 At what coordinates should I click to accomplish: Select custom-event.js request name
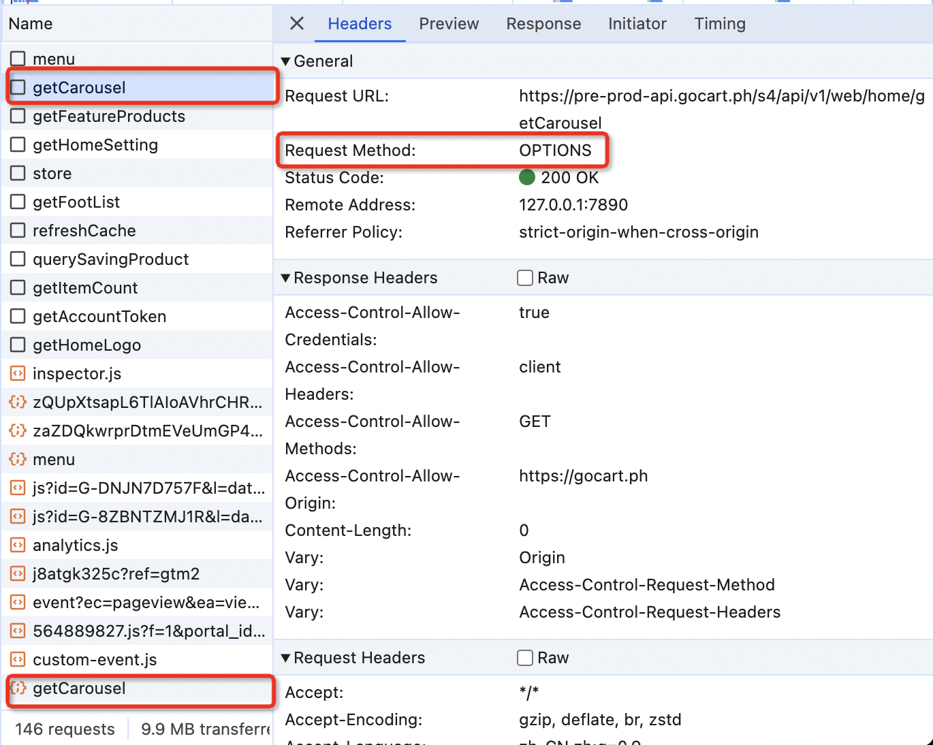pyautogui.click(x=95, y=660)
